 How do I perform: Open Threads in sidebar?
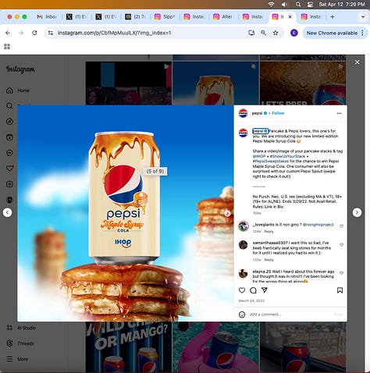pos(20,343)
